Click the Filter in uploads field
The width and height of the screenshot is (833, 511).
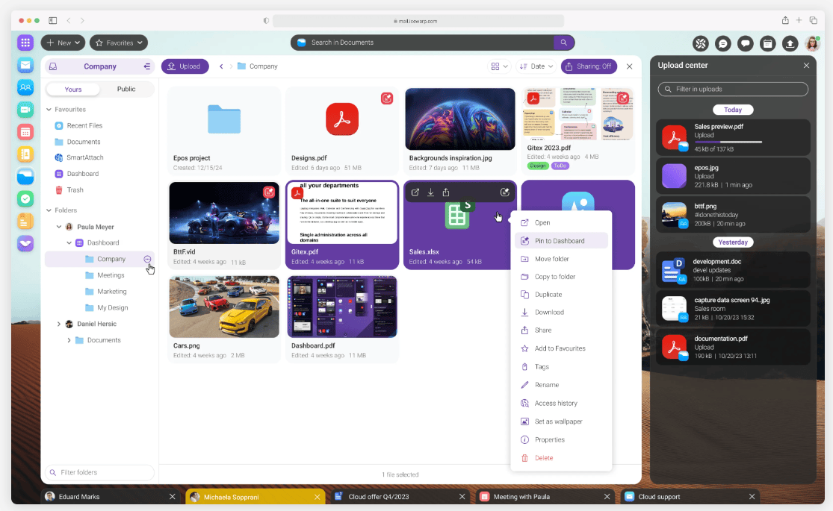point(732,90)
